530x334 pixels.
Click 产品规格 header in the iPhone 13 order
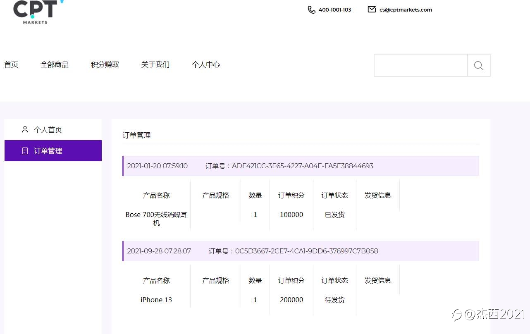(215, 280)
